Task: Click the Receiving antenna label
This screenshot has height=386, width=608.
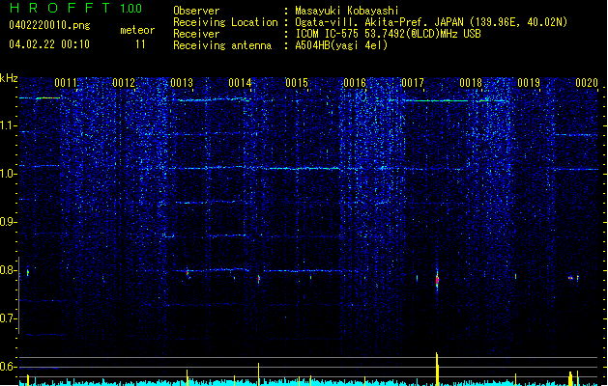Action: [222, 45]
